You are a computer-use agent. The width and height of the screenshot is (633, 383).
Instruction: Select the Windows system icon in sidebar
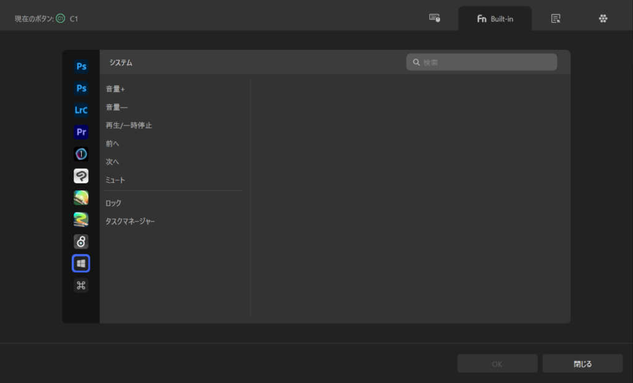tap(81, 264)
